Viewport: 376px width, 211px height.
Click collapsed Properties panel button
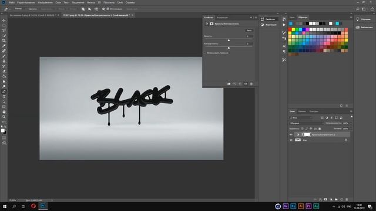(269, 19)
